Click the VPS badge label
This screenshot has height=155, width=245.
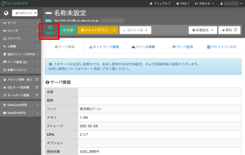[48, 21]
